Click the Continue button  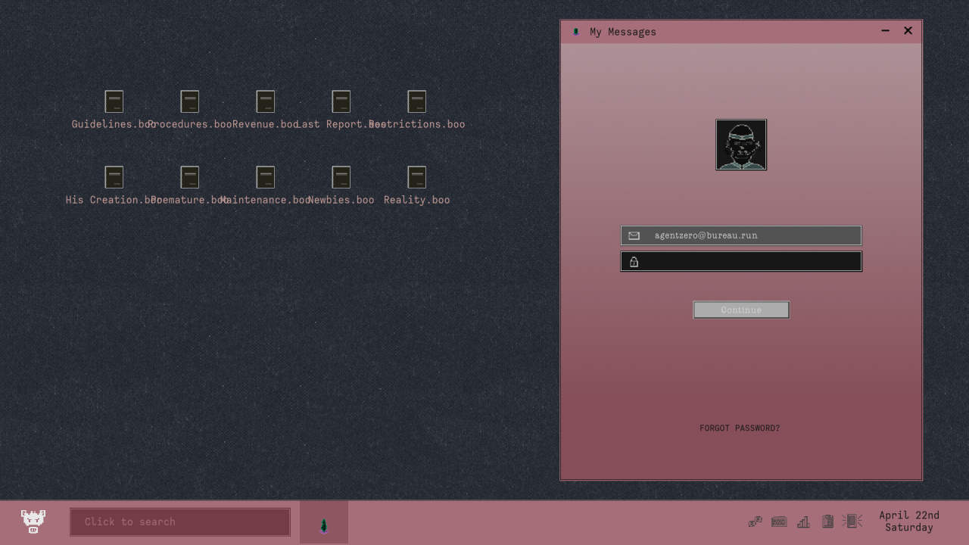coord(741,310)
